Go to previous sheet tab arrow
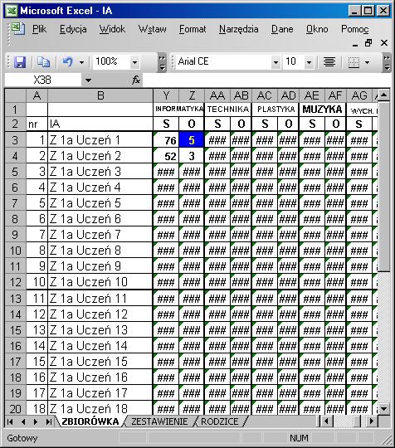This screenshot has height=448, width=395. coord(23,421)
